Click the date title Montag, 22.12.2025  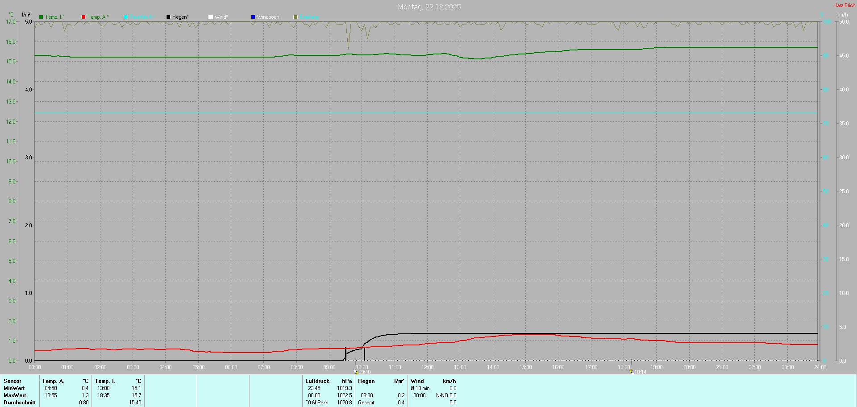point(429,7)
